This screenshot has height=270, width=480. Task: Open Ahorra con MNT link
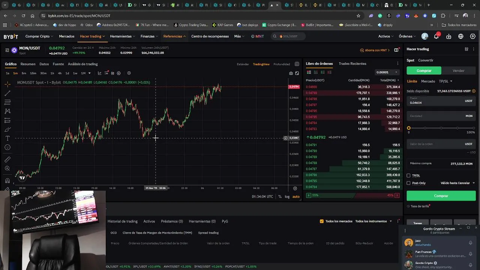[375, 50]
